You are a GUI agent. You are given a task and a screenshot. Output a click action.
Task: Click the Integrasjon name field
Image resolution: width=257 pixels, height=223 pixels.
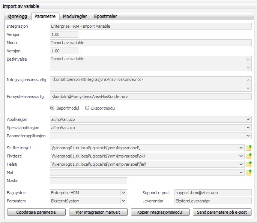[x=150, y=26]
